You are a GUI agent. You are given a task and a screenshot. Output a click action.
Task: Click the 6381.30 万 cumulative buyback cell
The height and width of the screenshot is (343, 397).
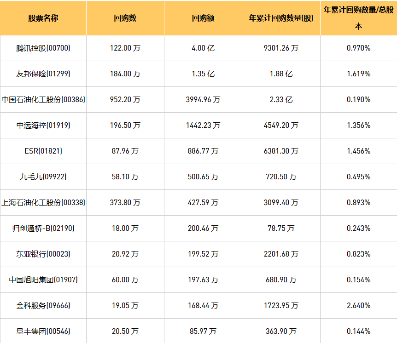pyautogui.click(x=281, y=151)
